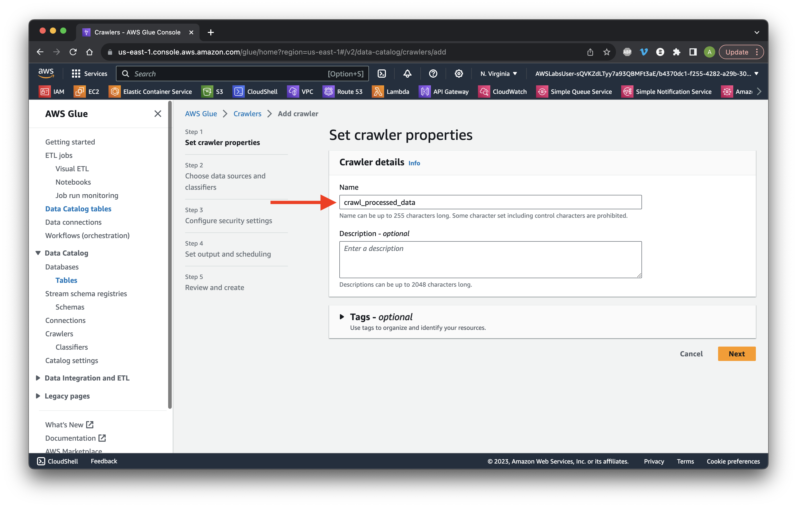
Task: Open Chrome's Update menu button
Action: pos(741,52)
